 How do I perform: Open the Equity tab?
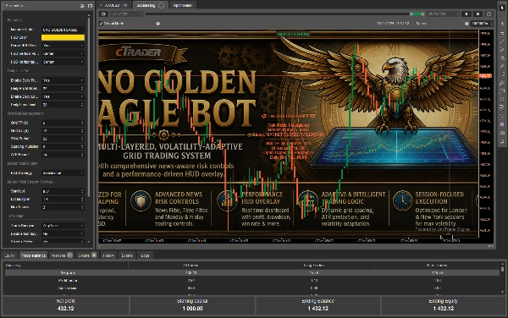tap(9, 255)
